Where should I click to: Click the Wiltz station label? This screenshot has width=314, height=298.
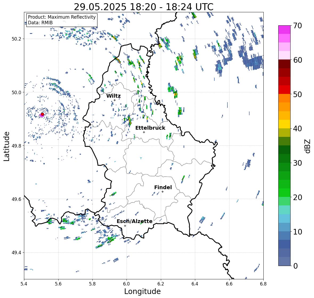click(x=113, y=96)
